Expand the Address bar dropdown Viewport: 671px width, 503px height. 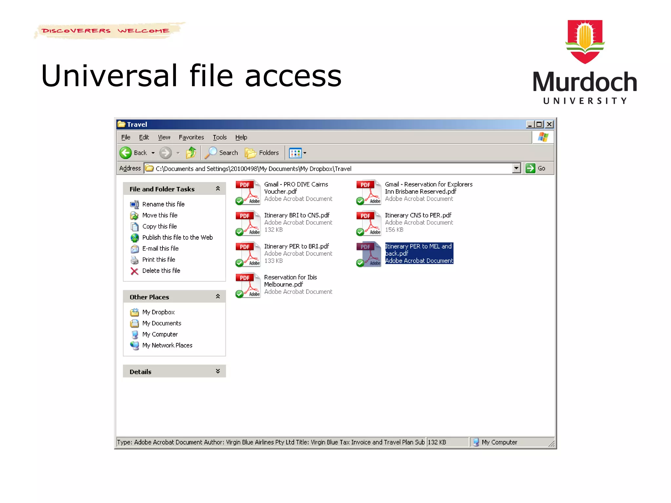(x=516, y=168)
